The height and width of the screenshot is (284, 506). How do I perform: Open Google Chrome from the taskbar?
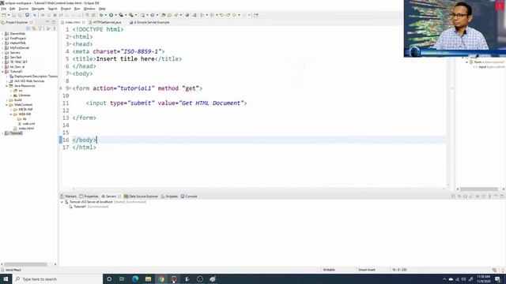[x=161, y=278]
